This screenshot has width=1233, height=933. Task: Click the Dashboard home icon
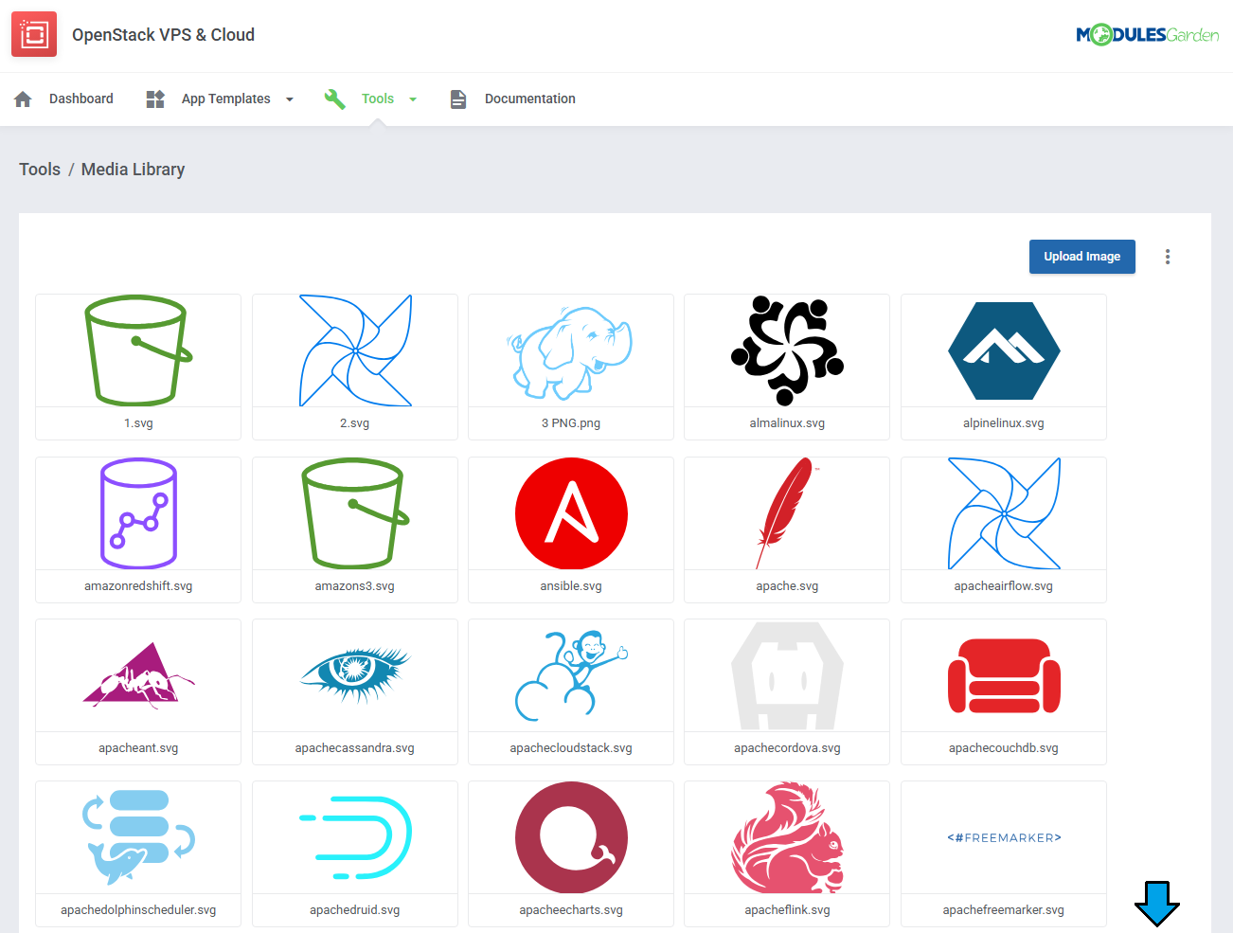pyautogui.click(x=24, y=99)
